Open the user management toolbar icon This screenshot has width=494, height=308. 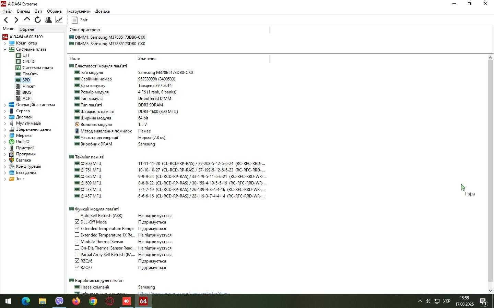(48, 20)
